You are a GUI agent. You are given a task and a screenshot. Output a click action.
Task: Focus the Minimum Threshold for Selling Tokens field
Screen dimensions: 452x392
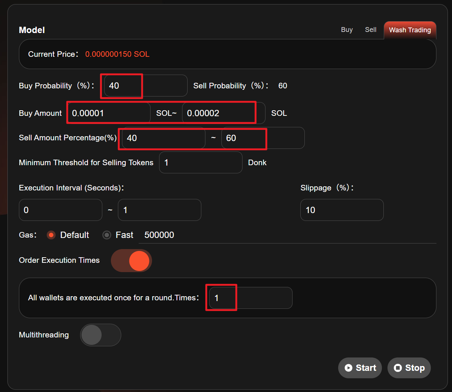click(x=200, y=163)
